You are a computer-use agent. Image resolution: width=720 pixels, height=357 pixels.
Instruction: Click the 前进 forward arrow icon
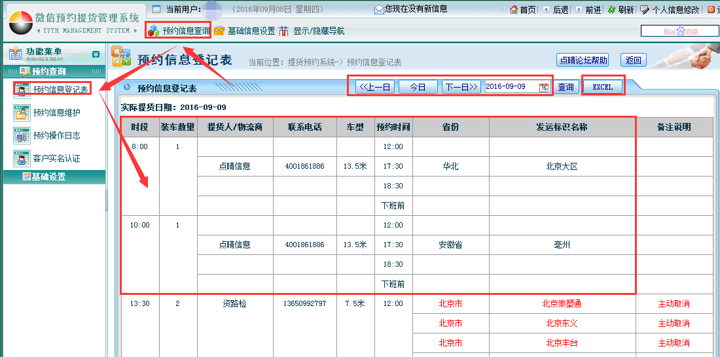[579, 10]
